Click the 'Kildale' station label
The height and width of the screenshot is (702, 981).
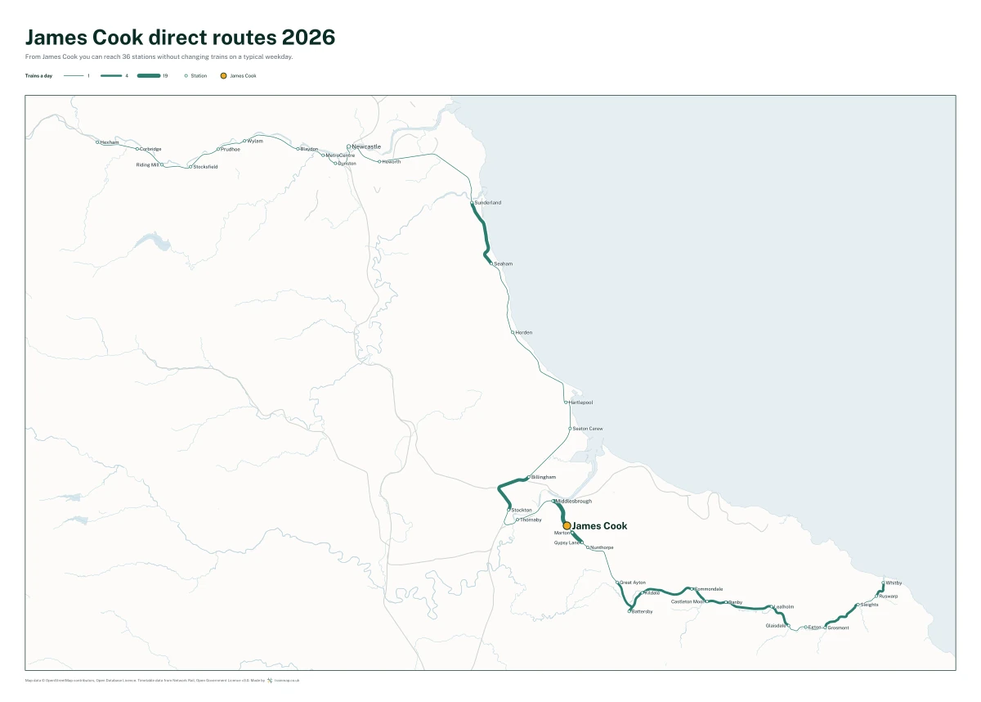pos(652,592)
